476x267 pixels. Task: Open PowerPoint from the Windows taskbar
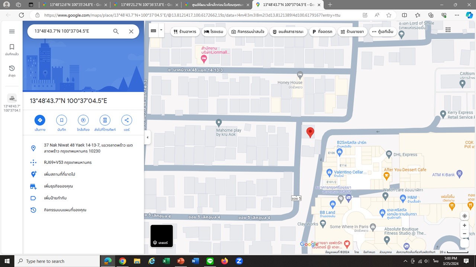pyautogui.click(x=181, y=261)
